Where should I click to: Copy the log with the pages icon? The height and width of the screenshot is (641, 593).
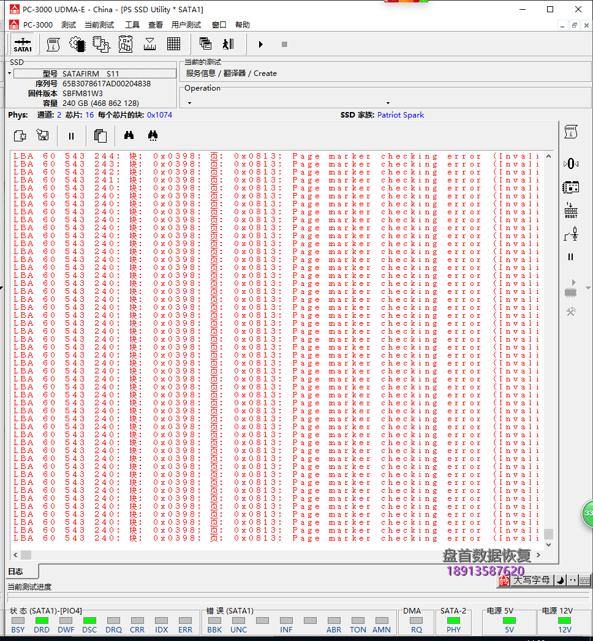100,136
